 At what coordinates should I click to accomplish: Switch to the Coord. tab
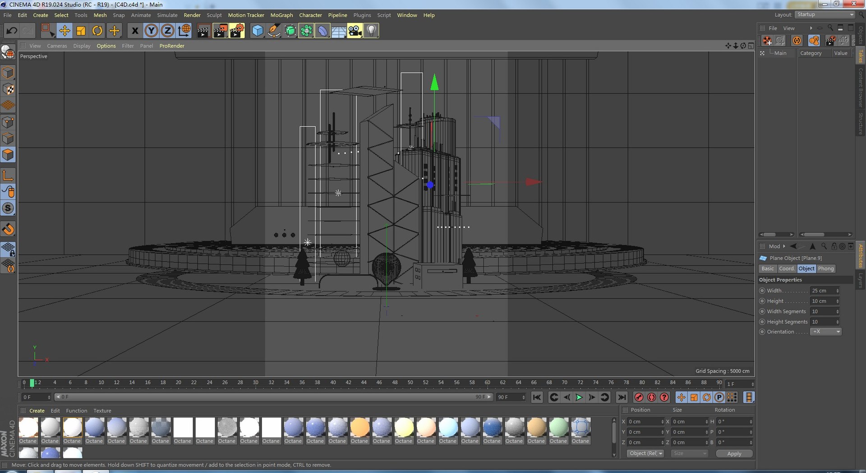(787, 269)
